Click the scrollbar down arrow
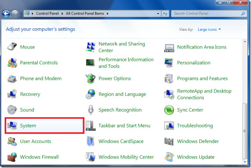Screen dimensions: 251x168 [245, 162]
